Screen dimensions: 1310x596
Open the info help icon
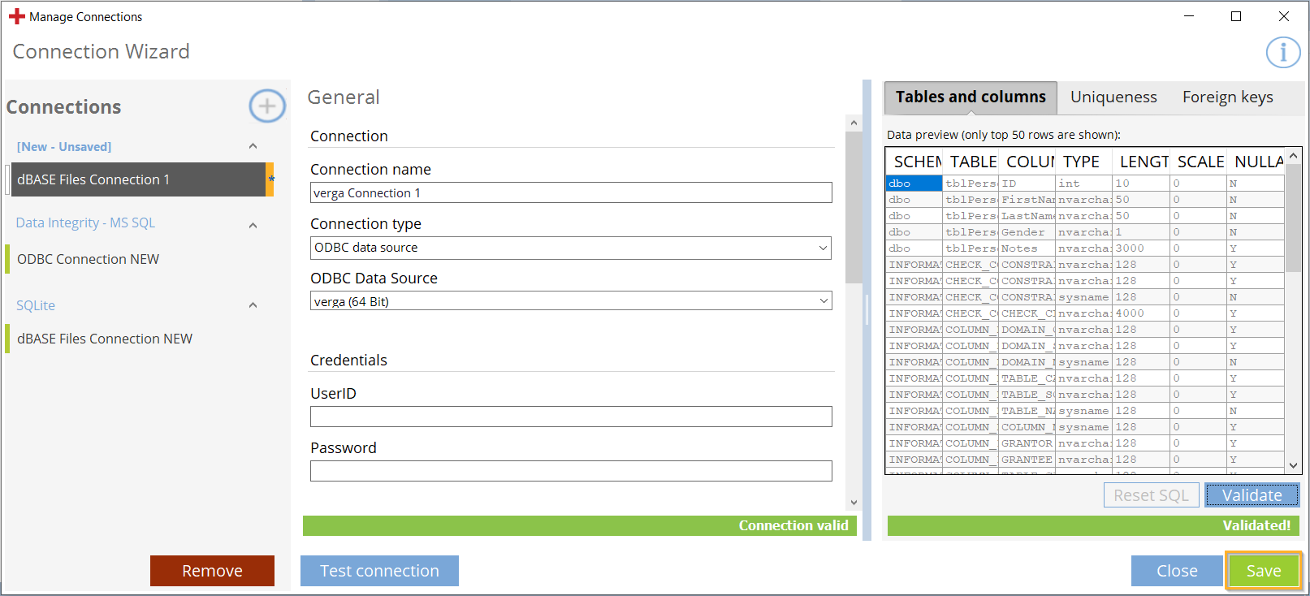pos(1282,53)
